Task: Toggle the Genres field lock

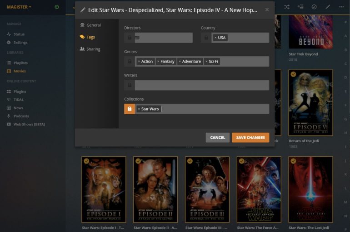Action: (x=130, y=62)
